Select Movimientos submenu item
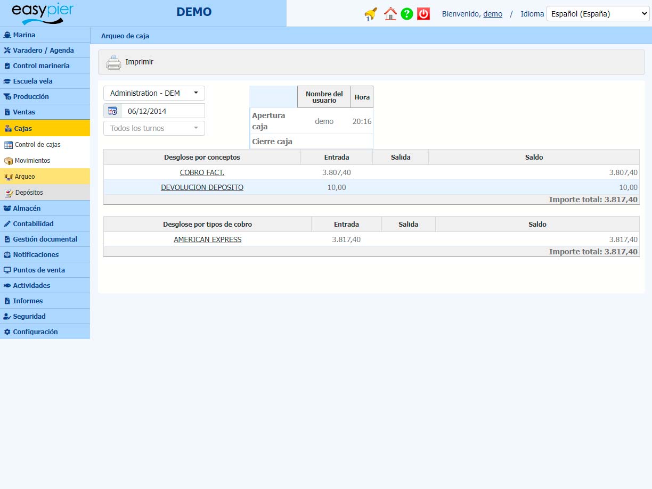The image size is (652, 489). [45, 161]
